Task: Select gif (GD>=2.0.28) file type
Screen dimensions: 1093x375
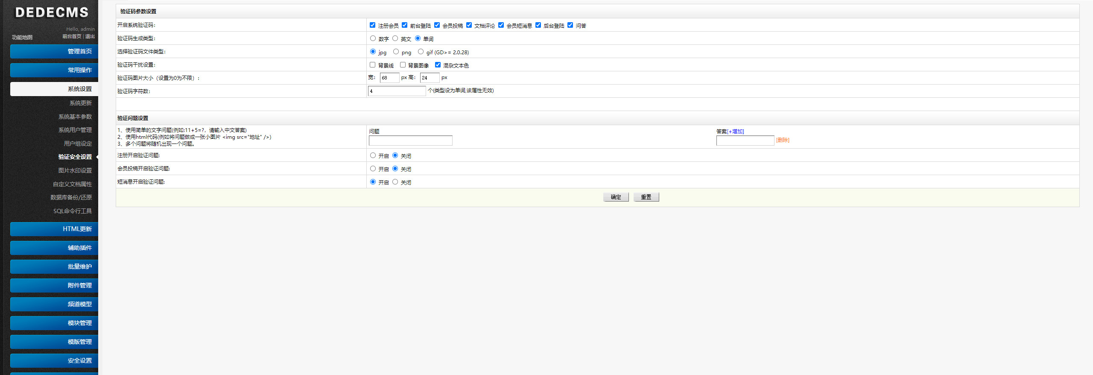Action: 421,52
